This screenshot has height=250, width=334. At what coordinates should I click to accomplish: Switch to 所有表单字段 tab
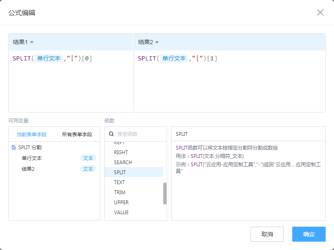click(77, 135)
